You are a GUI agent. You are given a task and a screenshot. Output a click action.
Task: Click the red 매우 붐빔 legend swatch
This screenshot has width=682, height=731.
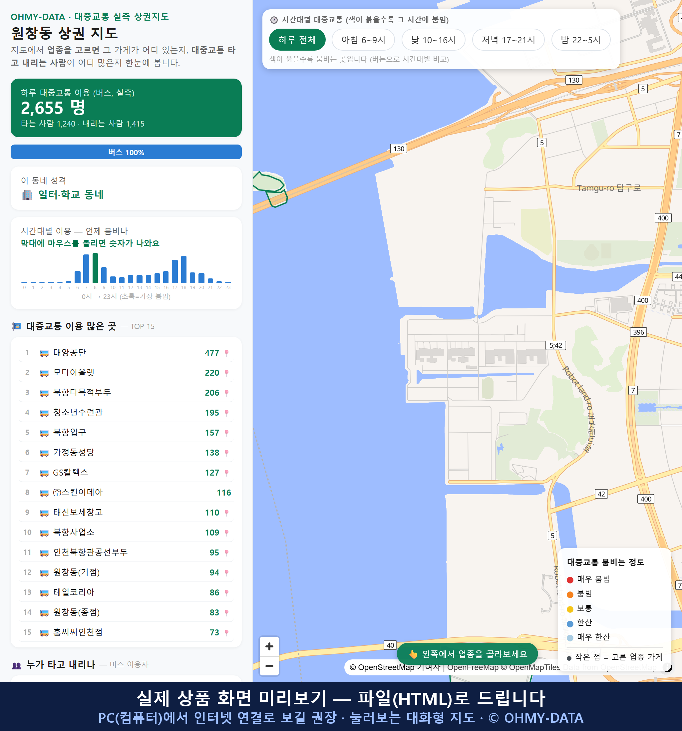(570, 580)
